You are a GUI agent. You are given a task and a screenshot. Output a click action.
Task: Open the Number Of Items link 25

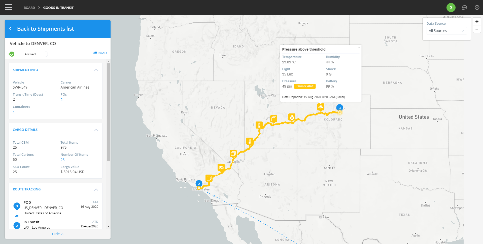(62, 160)
